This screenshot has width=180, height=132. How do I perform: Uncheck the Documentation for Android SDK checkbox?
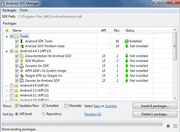pos(17,56)
